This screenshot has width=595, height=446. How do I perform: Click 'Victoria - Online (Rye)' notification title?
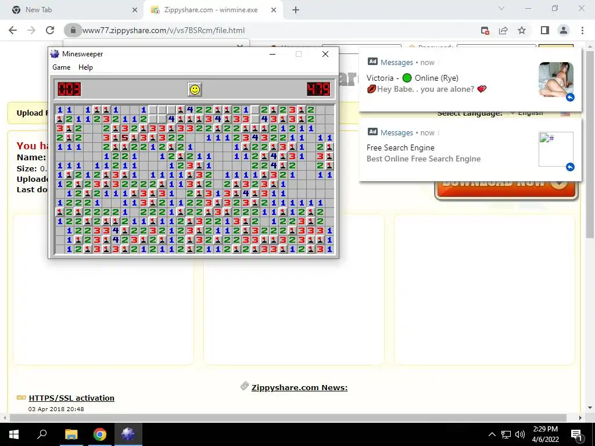[413, 78]
